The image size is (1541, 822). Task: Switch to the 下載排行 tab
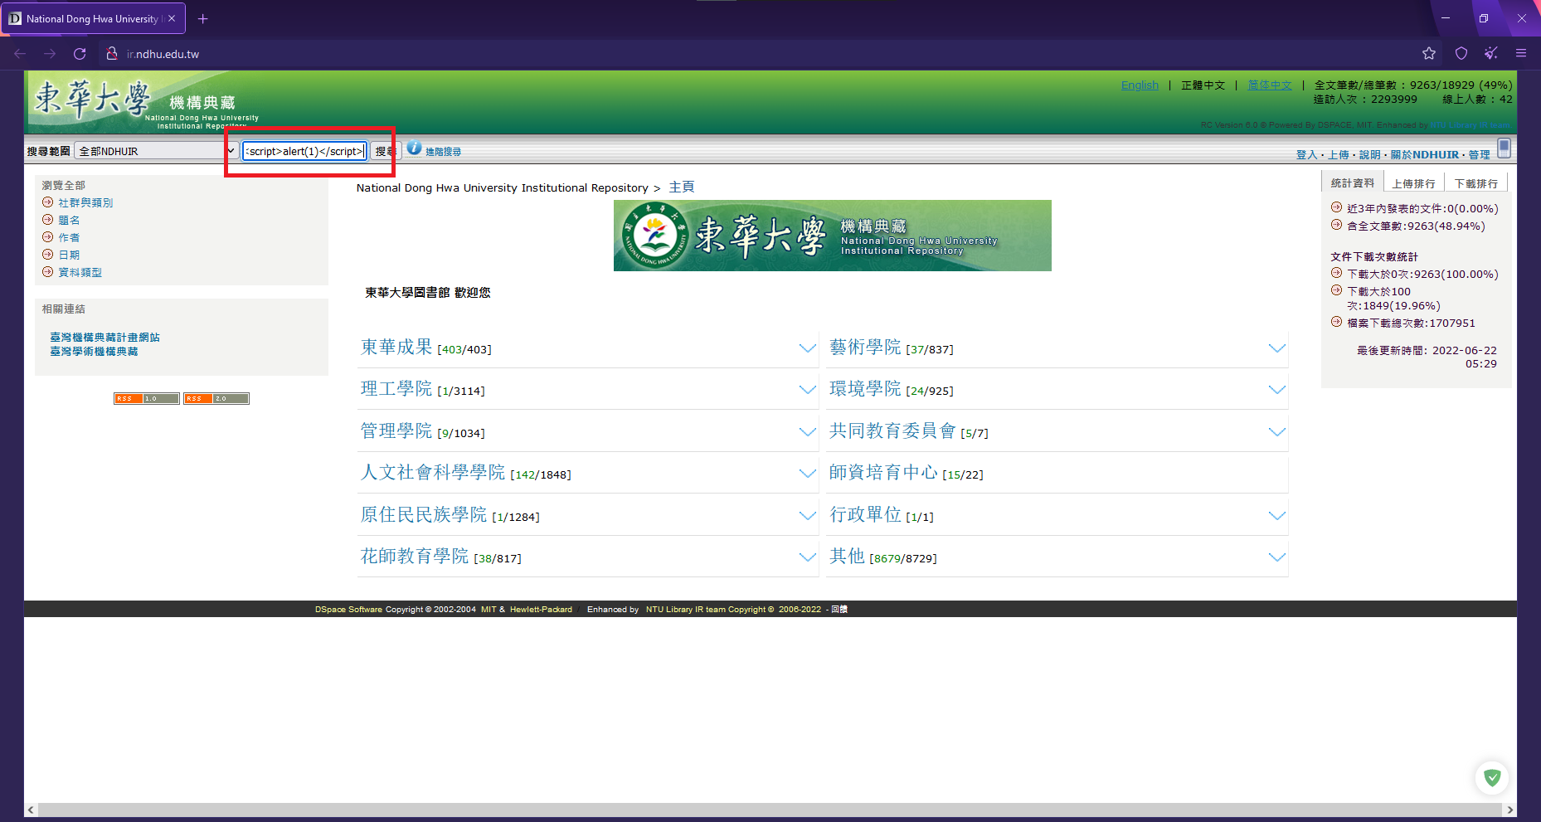coord(1476,183)
